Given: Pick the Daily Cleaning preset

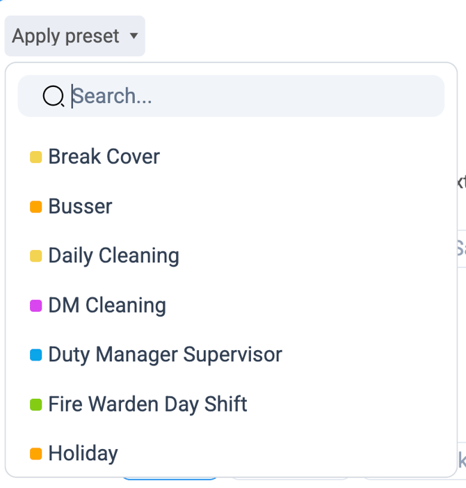Looking at the screenshot, I should click(113, 255).
